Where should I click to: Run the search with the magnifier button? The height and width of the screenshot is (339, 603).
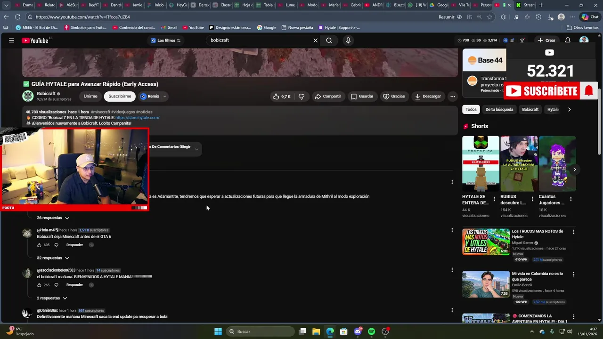click(x=329, y=40)
